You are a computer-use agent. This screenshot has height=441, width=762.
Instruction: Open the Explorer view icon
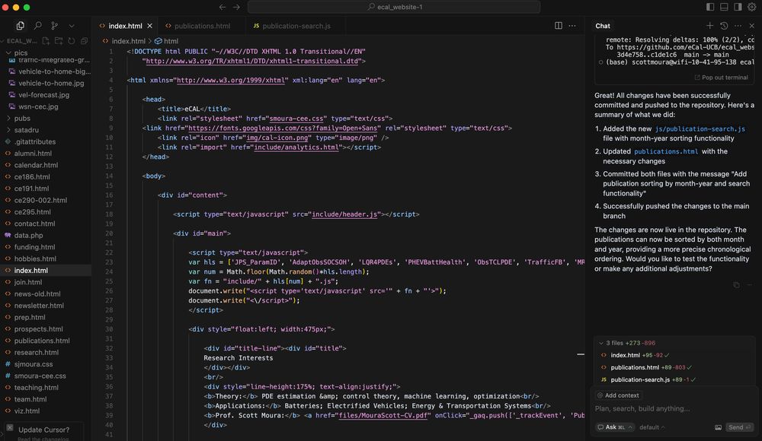click(x=20, y=26)
